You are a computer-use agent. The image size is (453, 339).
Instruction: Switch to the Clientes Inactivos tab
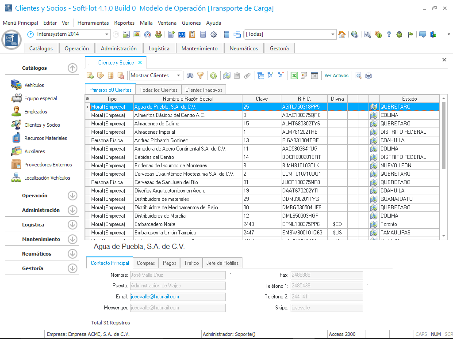(203, 90)
